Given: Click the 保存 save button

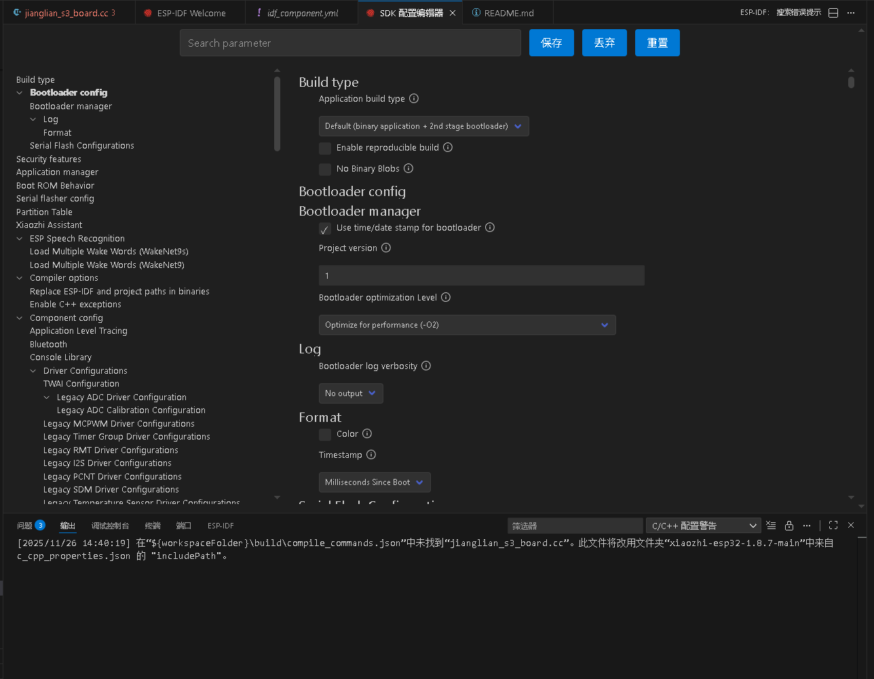Looking at the screenshot, I should 551,42.
